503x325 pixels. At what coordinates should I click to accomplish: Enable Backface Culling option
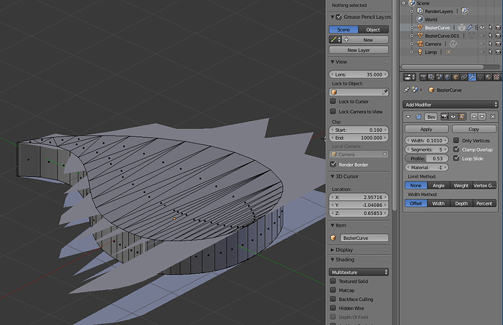(x=333, y=299)
